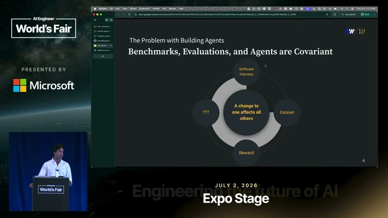The height and width of the screenshot is (218, 388).
Task: Open the Bookmarks menu
Action: (144, 8)
